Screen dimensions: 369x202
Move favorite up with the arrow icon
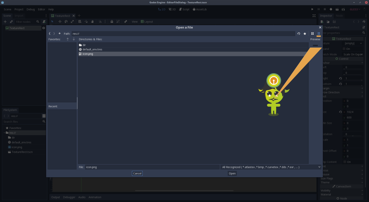pos(67,39)
